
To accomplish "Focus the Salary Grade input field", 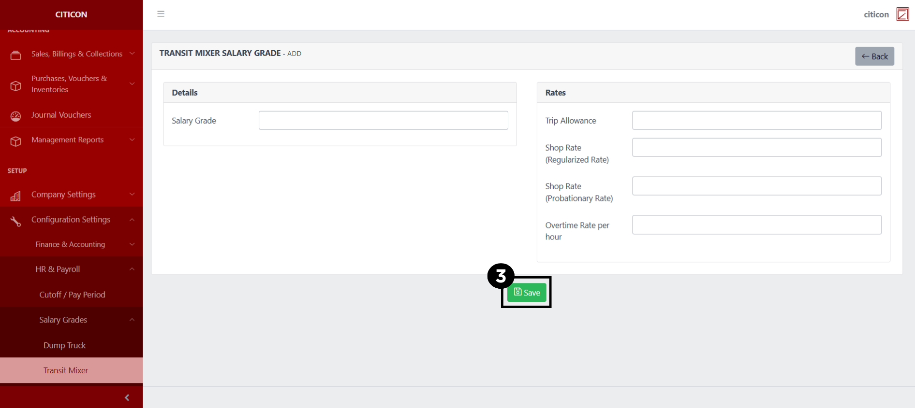I will click(x=383, y=120).
